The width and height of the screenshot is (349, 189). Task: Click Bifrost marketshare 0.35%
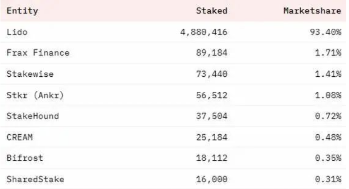[x=328, y=158]
